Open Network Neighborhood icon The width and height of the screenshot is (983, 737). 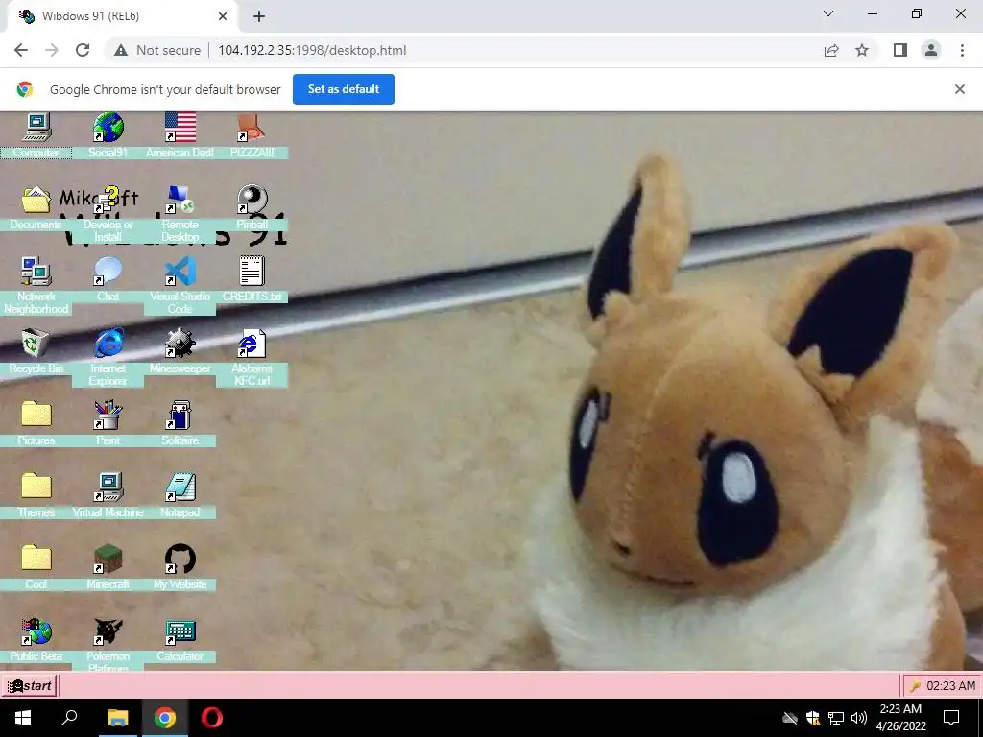(x=36, y=272)
